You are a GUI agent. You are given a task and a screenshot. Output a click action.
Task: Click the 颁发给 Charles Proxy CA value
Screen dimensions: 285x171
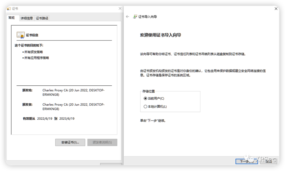click(x=73, y=93)
